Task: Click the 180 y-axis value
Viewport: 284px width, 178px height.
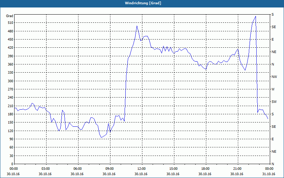Action: coord(11,114)
